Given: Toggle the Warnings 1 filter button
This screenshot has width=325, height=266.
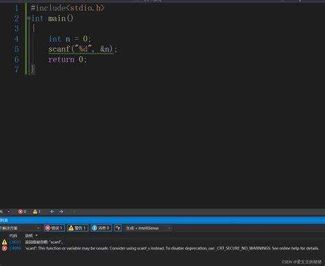Looking at the screenshot, I should pos(77,228).
